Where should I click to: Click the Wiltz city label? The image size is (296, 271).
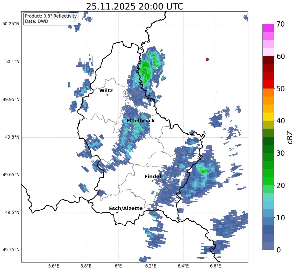(x=106, y=91)
